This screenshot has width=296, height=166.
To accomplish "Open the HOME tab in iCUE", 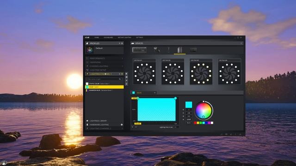I will point(97,37).
